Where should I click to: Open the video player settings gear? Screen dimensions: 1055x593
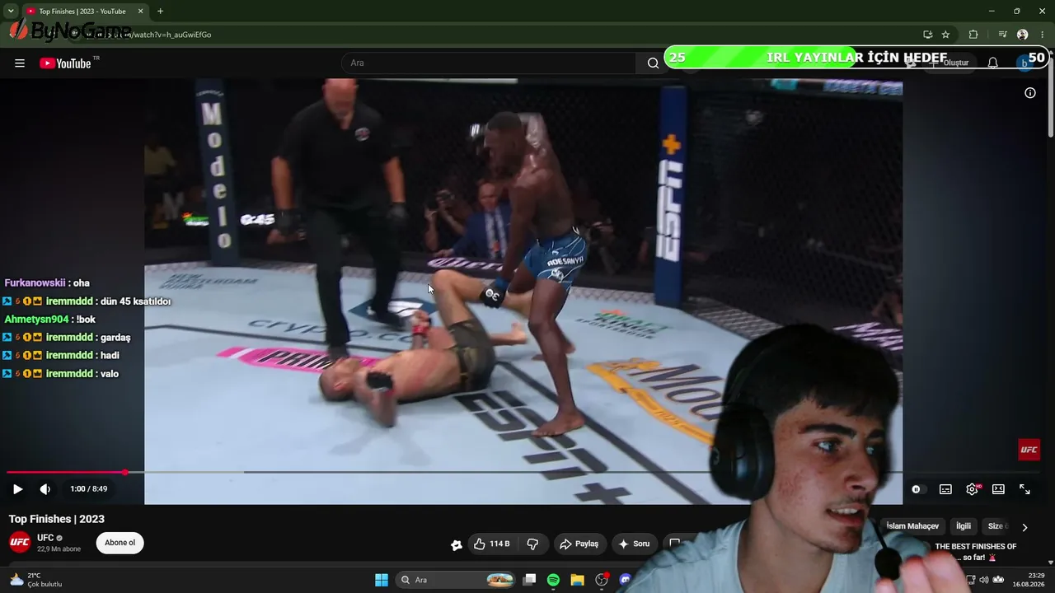[x=973, y=489]
